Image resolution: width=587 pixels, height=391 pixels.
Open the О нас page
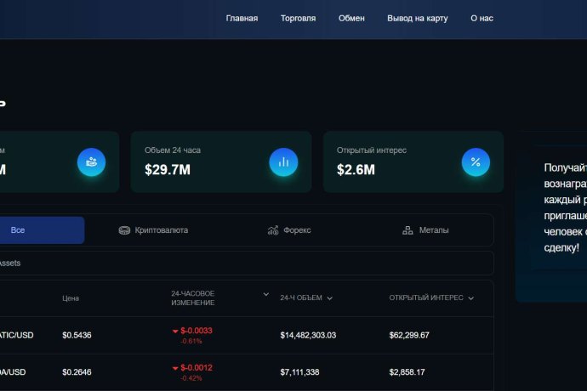tap(482, 19)
